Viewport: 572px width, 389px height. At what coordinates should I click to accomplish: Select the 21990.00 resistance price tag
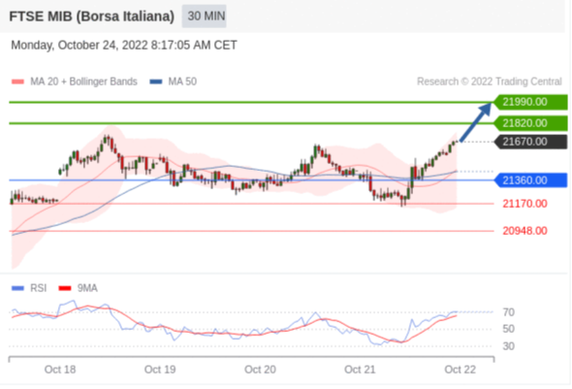pos(530,102)
